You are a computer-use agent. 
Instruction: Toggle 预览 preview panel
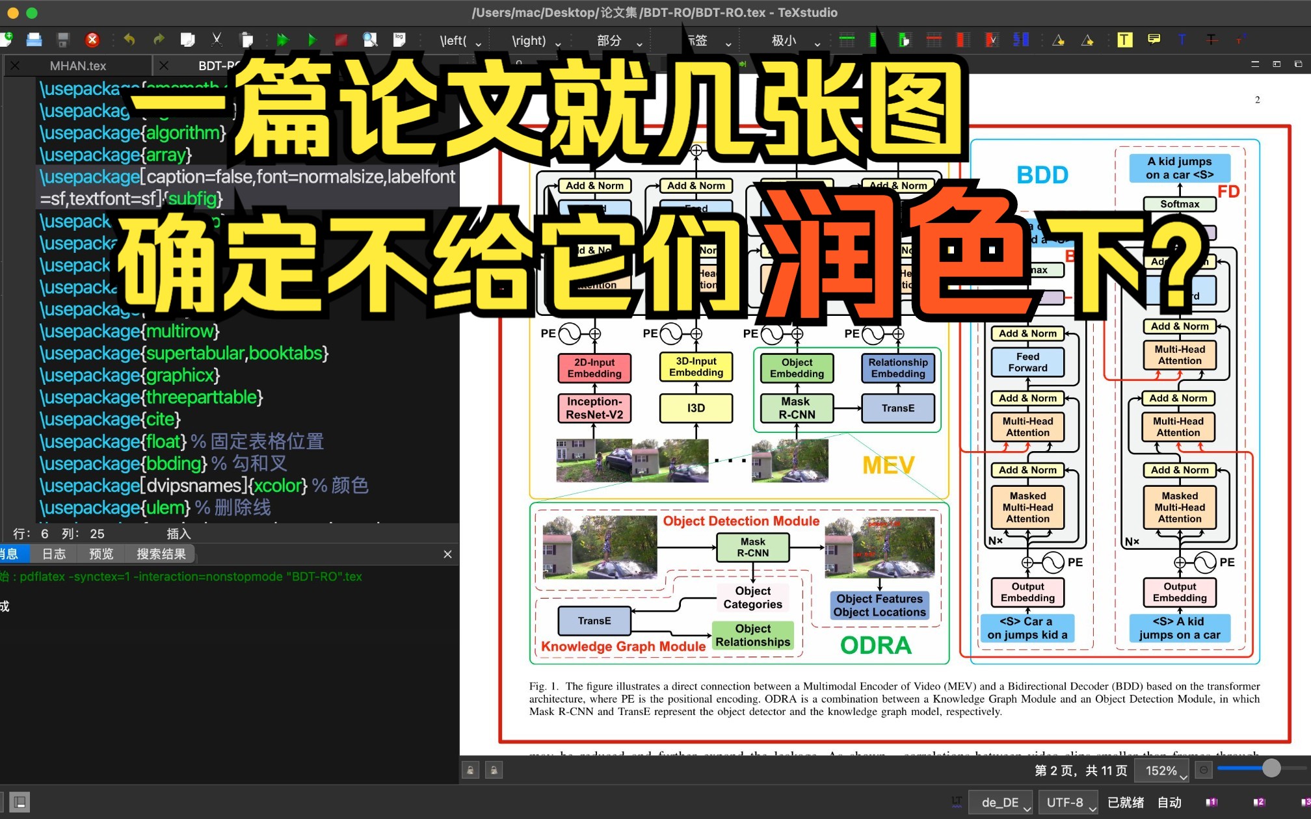click(x=96, y=553)
